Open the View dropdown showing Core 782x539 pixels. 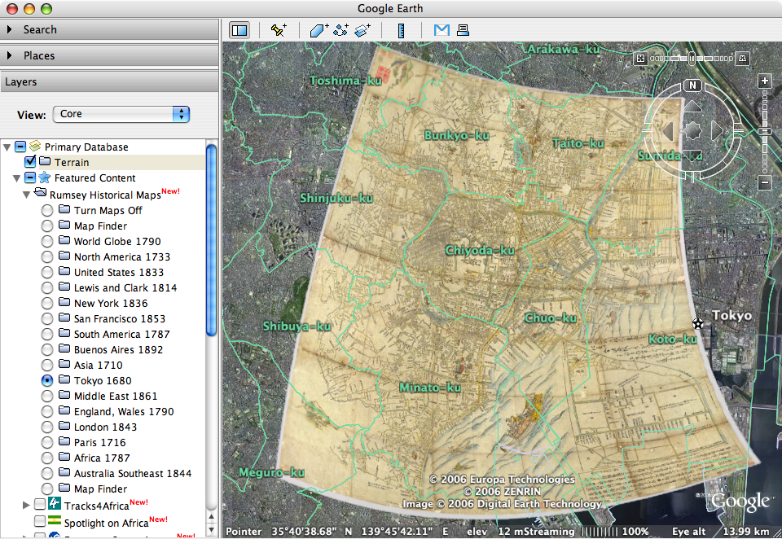point(121,114)
